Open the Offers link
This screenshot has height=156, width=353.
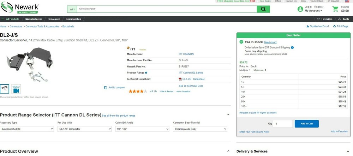(278, 1)
